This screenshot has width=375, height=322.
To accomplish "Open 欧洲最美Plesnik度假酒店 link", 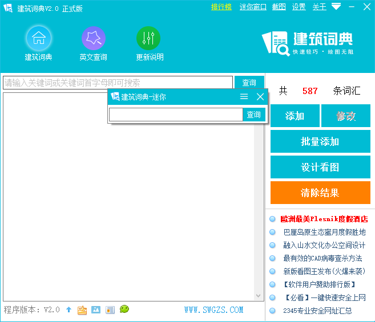I will 324,219.
